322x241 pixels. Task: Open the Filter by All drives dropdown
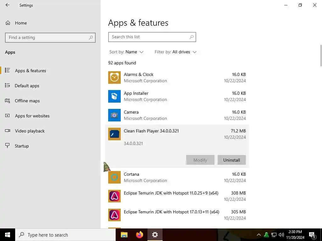coord(175,52)
